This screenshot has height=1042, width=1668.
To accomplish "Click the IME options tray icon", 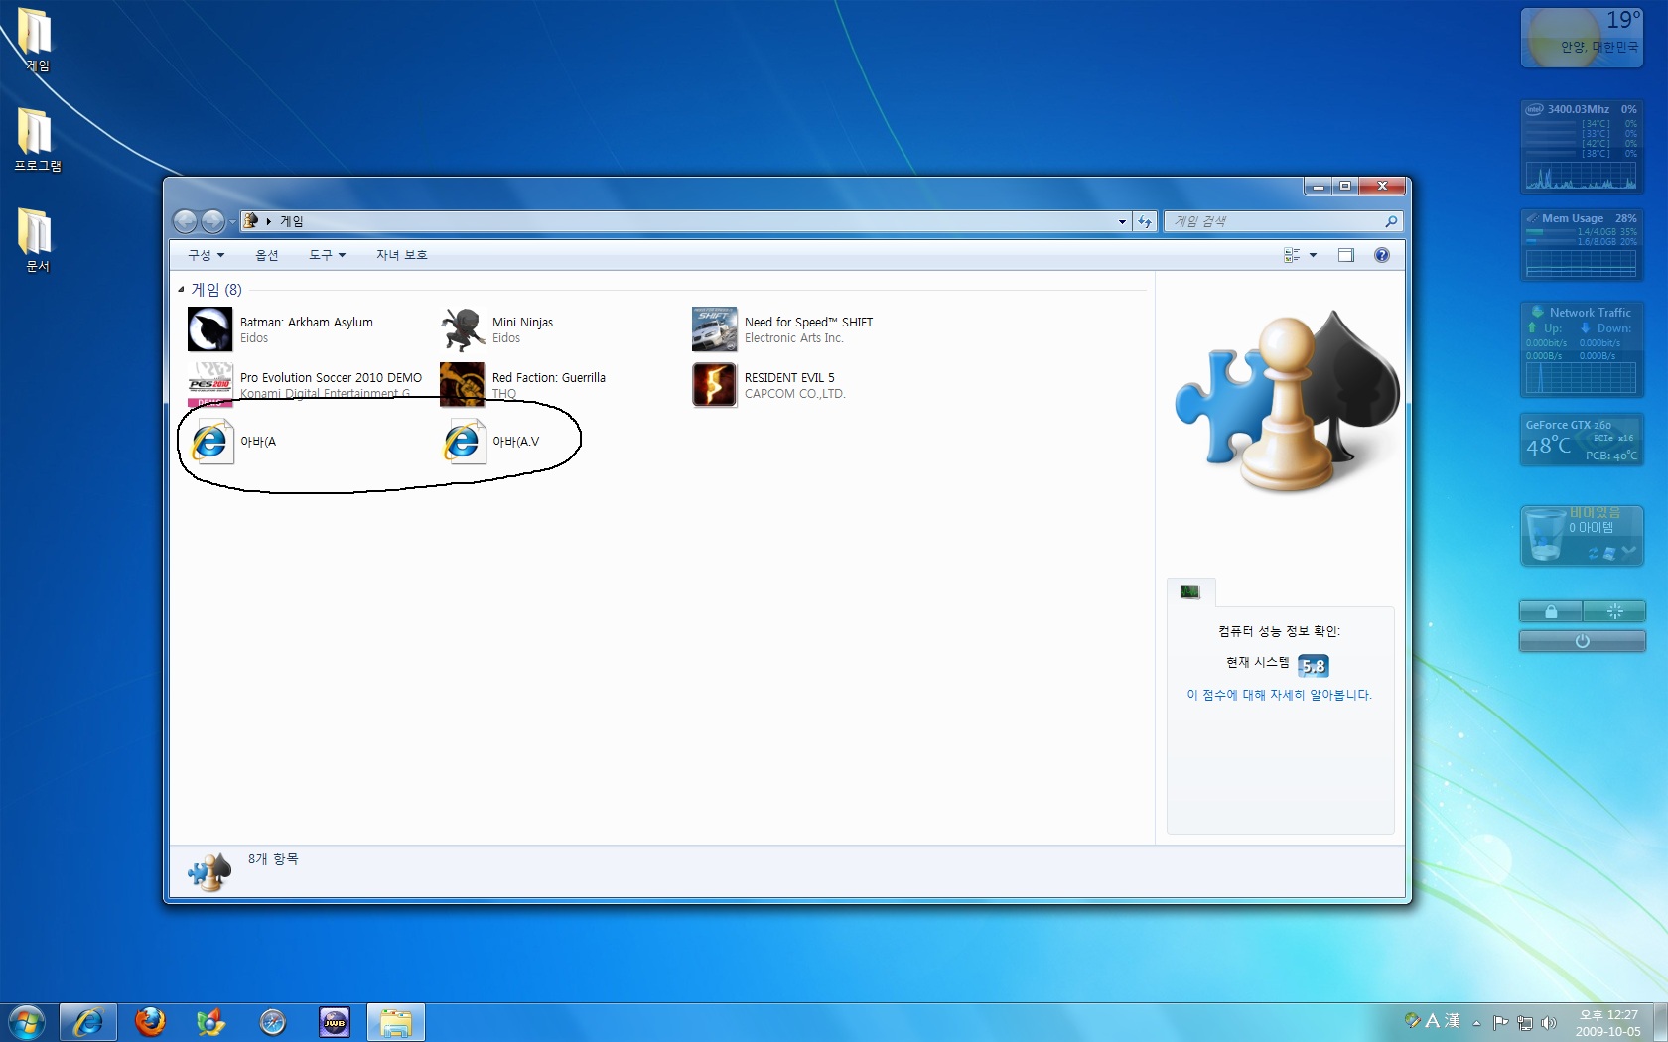I will coord(1412,1020).
